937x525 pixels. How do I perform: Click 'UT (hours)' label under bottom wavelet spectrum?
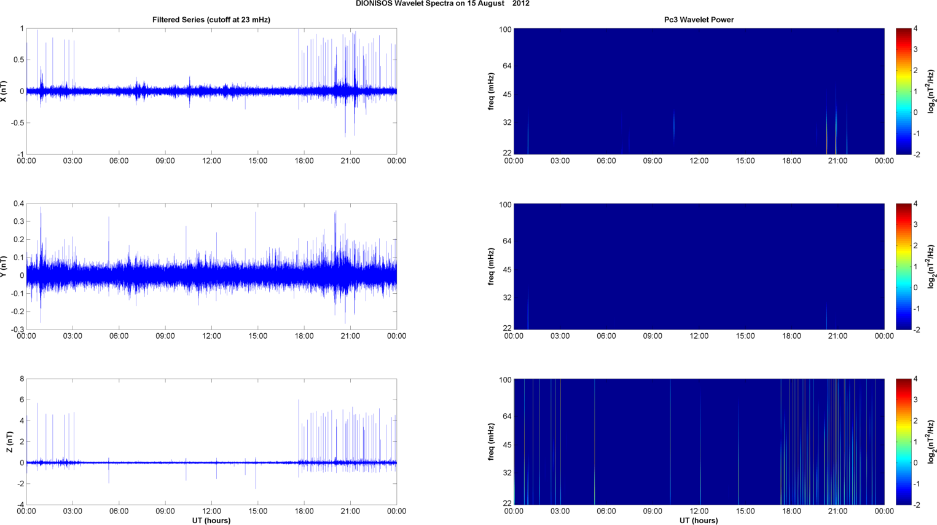[x=699, y=520]
